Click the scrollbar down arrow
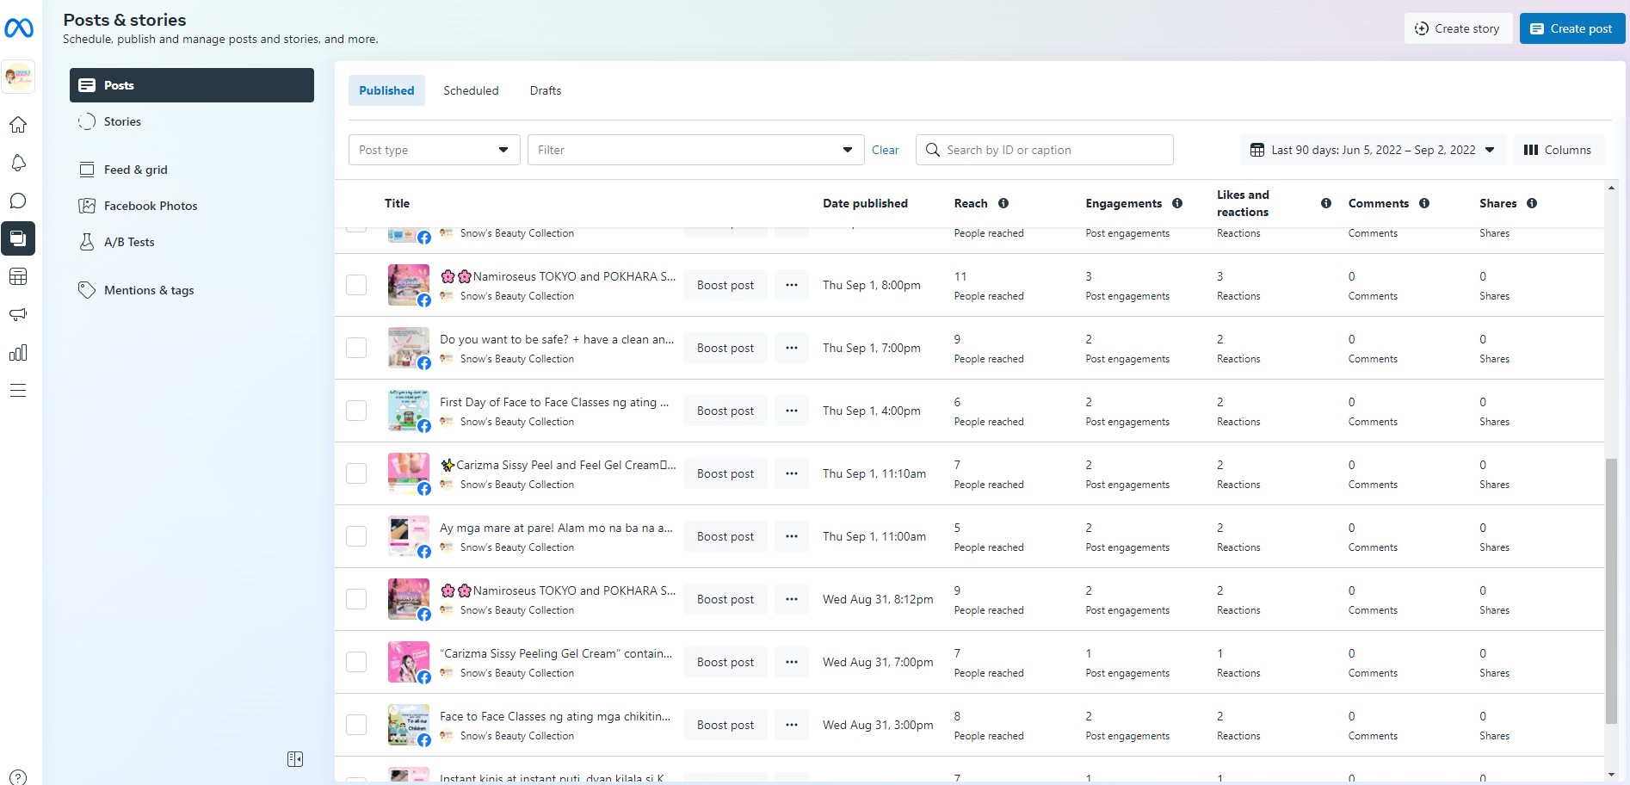 [1611, 775]
